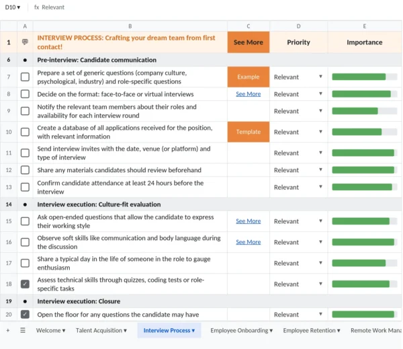
Task: Click bullet marker beside Interview execution: Culture-fit evaluation
Action: 25,204
